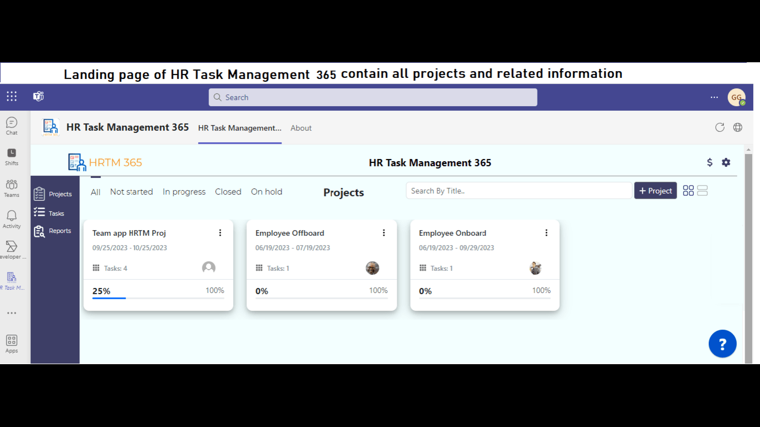This screenshot has width=760, height=427.
Task: Open the Activity bell icon
Action: pos(12,220)
